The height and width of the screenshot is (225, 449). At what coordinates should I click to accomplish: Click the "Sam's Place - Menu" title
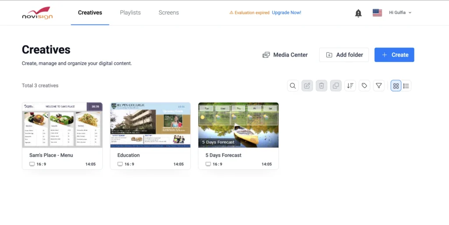point(51,155)
